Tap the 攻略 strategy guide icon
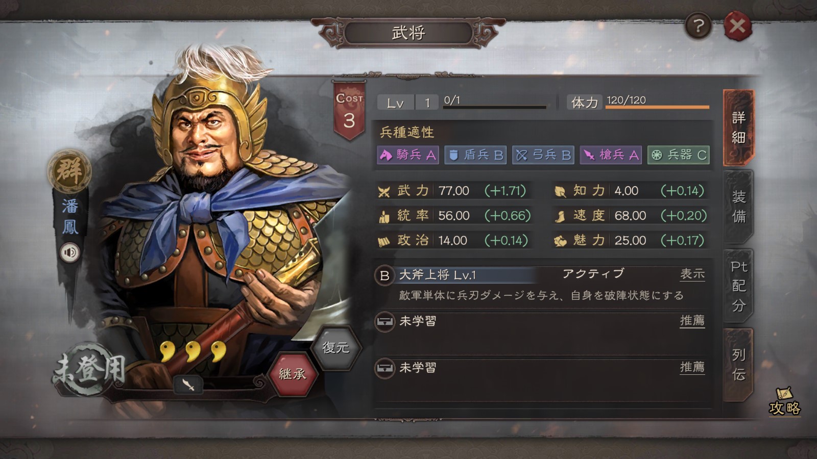This screenshot has height=459, width=817. point(785,402)
